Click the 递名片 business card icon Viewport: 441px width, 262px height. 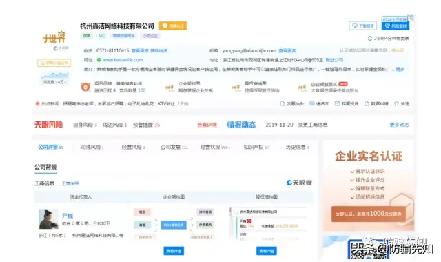click(312, 103)
